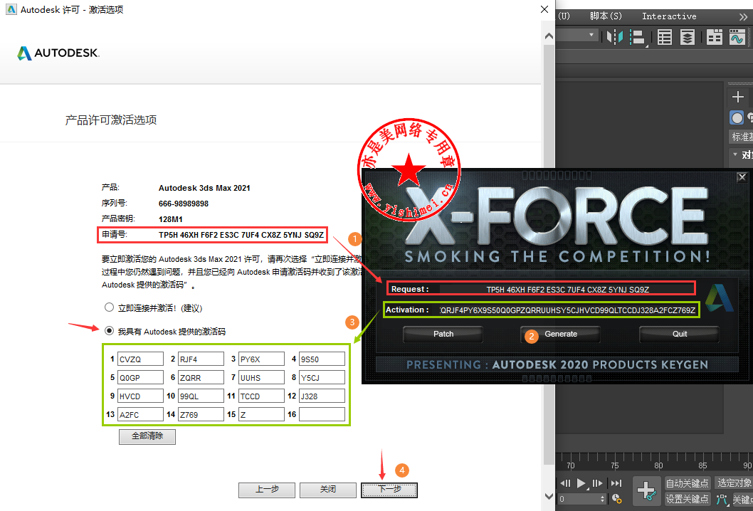Toggle the Layer Explorer icon
Viewport: 753px width, 511px height.
pos(688,37)
